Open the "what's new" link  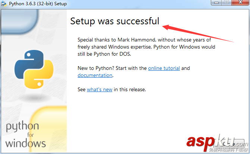[x=99, y=90]
